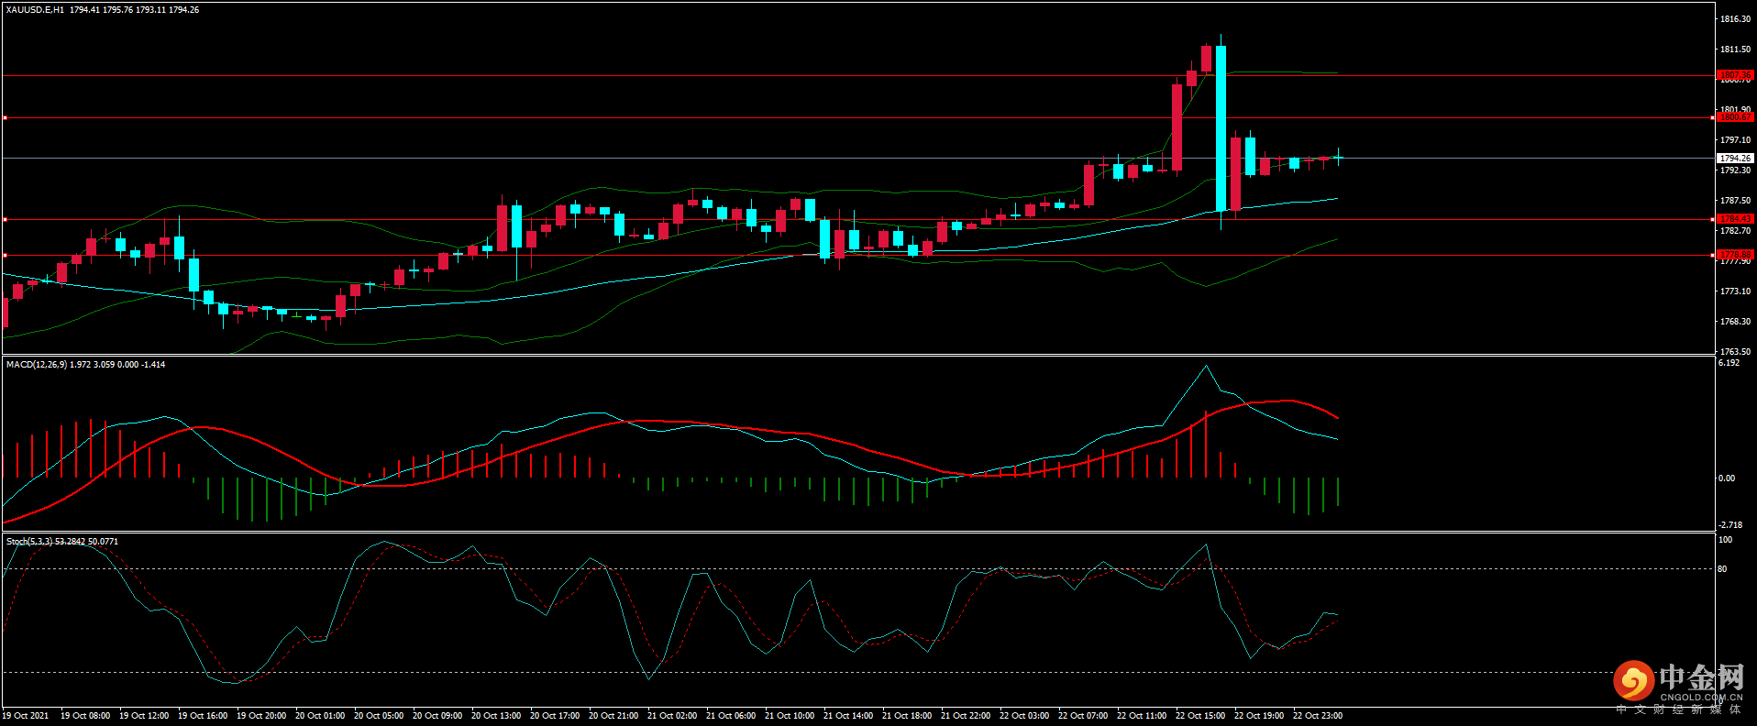
Task: Click the 20 Oct 21:00 time label
Action: 613,715
